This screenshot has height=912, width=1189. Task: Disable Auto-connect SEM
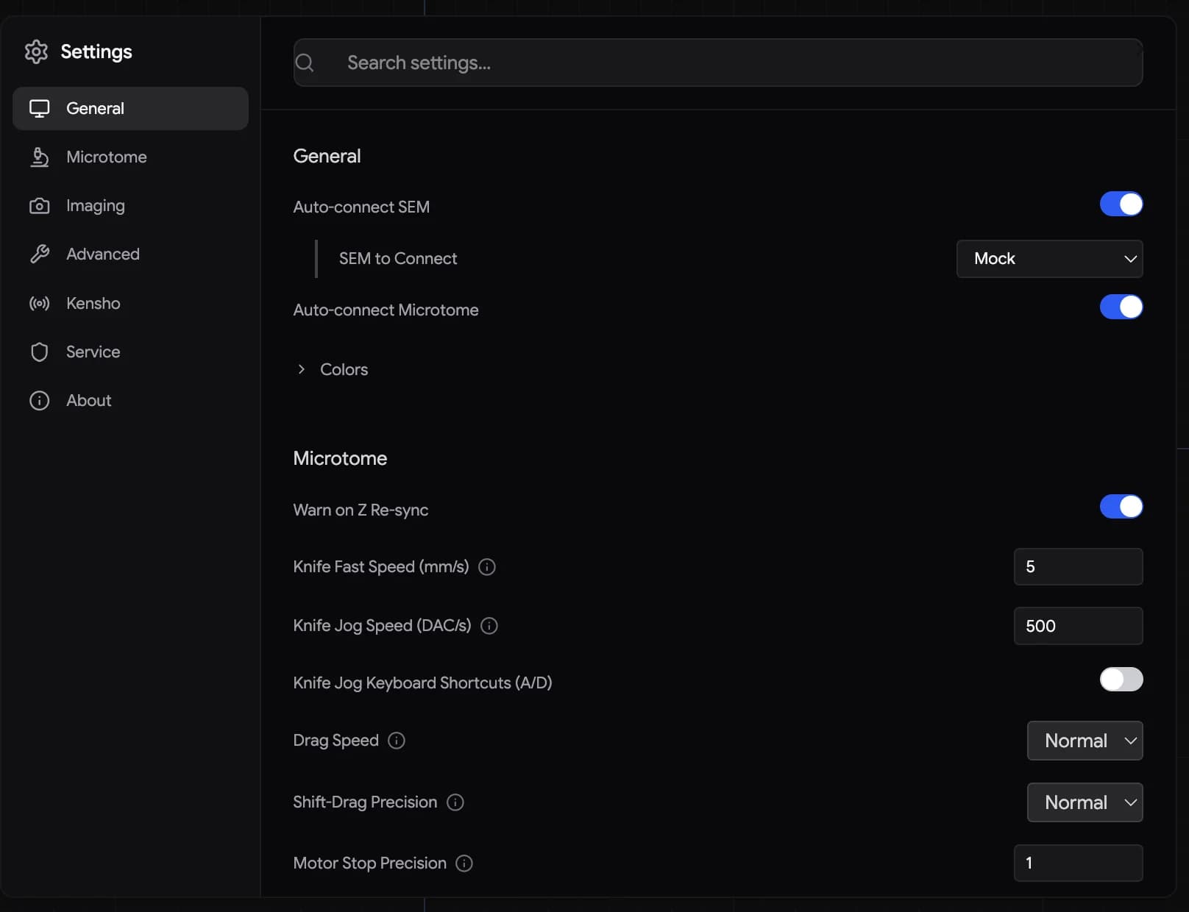(x=1121, y=204)
